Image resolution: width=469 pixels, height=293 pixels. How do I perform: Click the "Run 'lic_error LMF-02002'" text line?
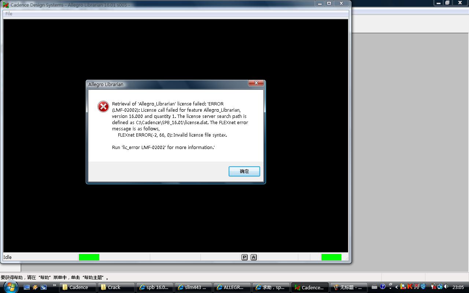(x=163, y=147)
